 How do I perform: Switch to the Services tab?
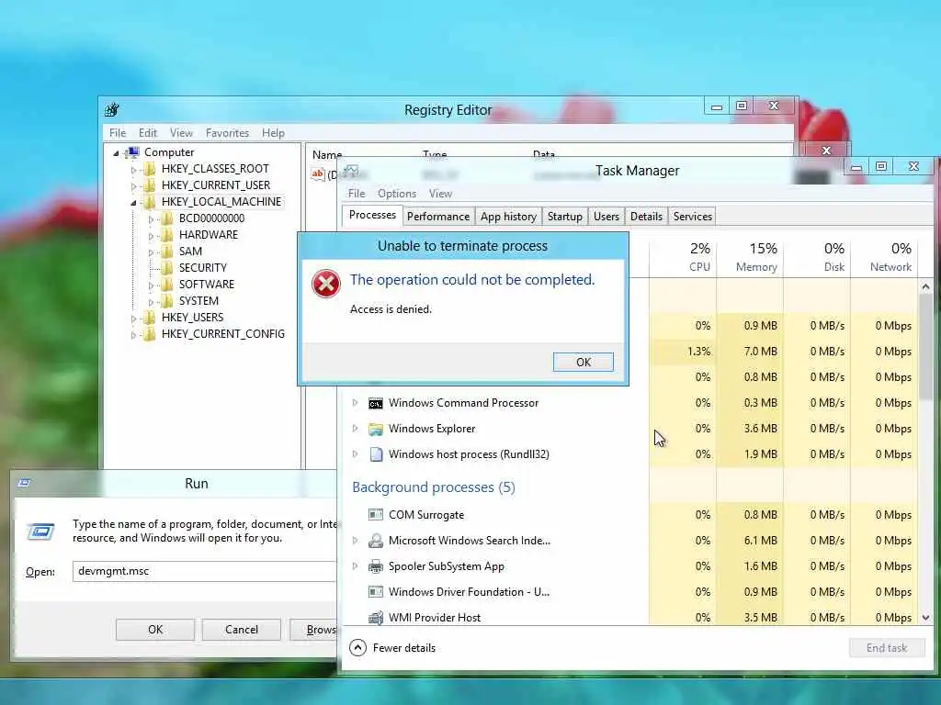pos(693,217)
